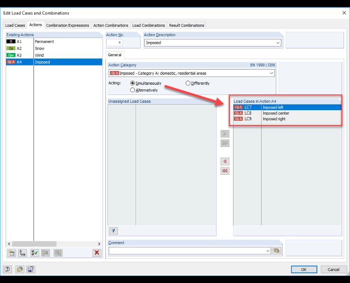Expand the Action Description dropdown

(x=278, y=43)
